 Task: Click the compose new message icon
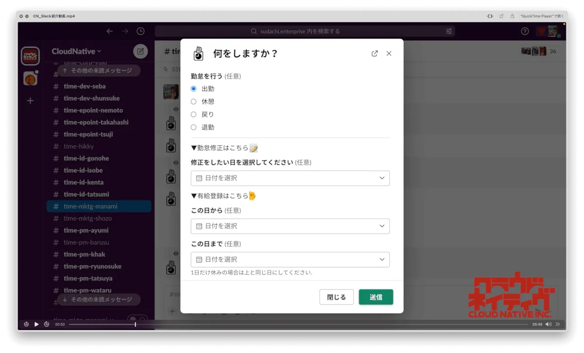(140, 51)
